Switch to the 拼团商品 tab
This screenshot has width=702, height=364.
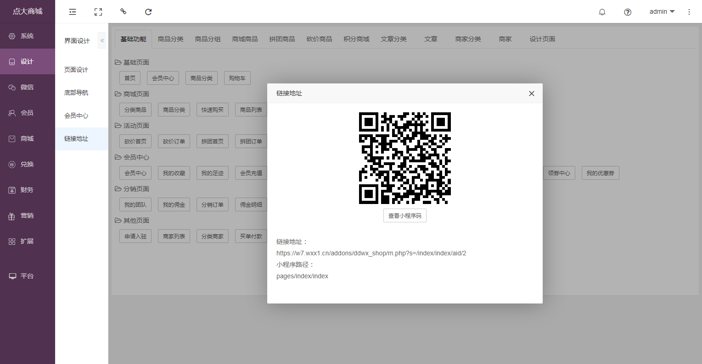point(282,39)
